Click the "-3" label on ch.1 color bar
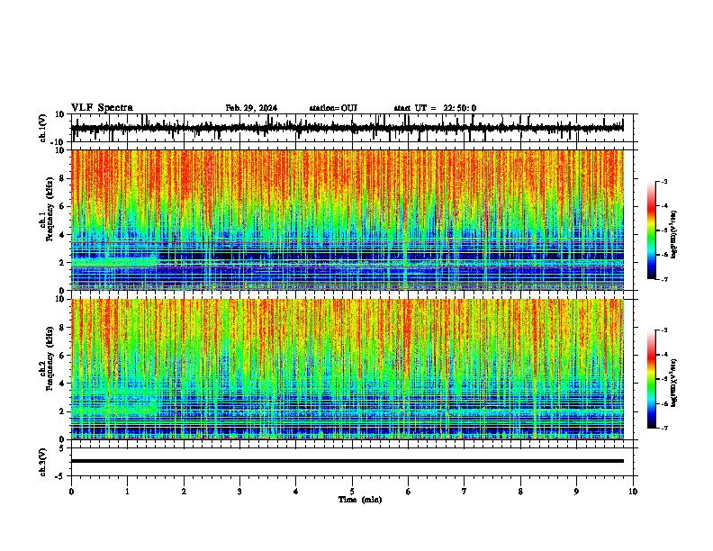 (x=664, y=181)
